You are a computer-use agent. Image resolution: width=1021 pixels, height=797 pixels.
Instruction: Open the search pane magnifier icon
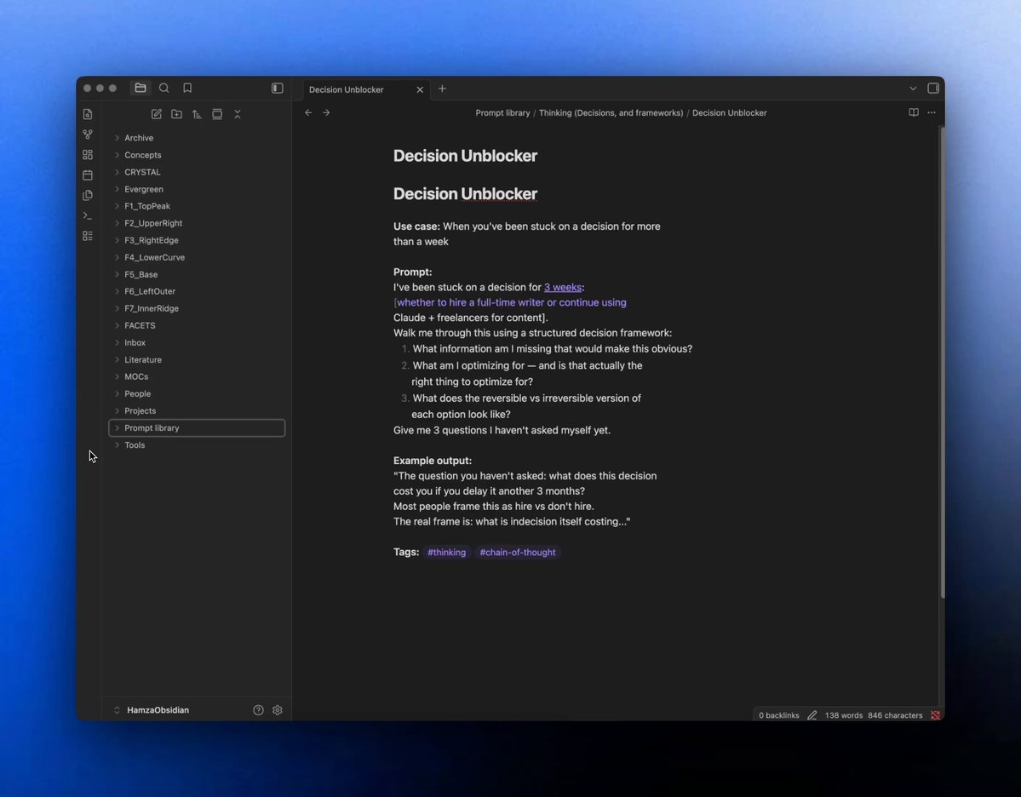coord(164,88)
